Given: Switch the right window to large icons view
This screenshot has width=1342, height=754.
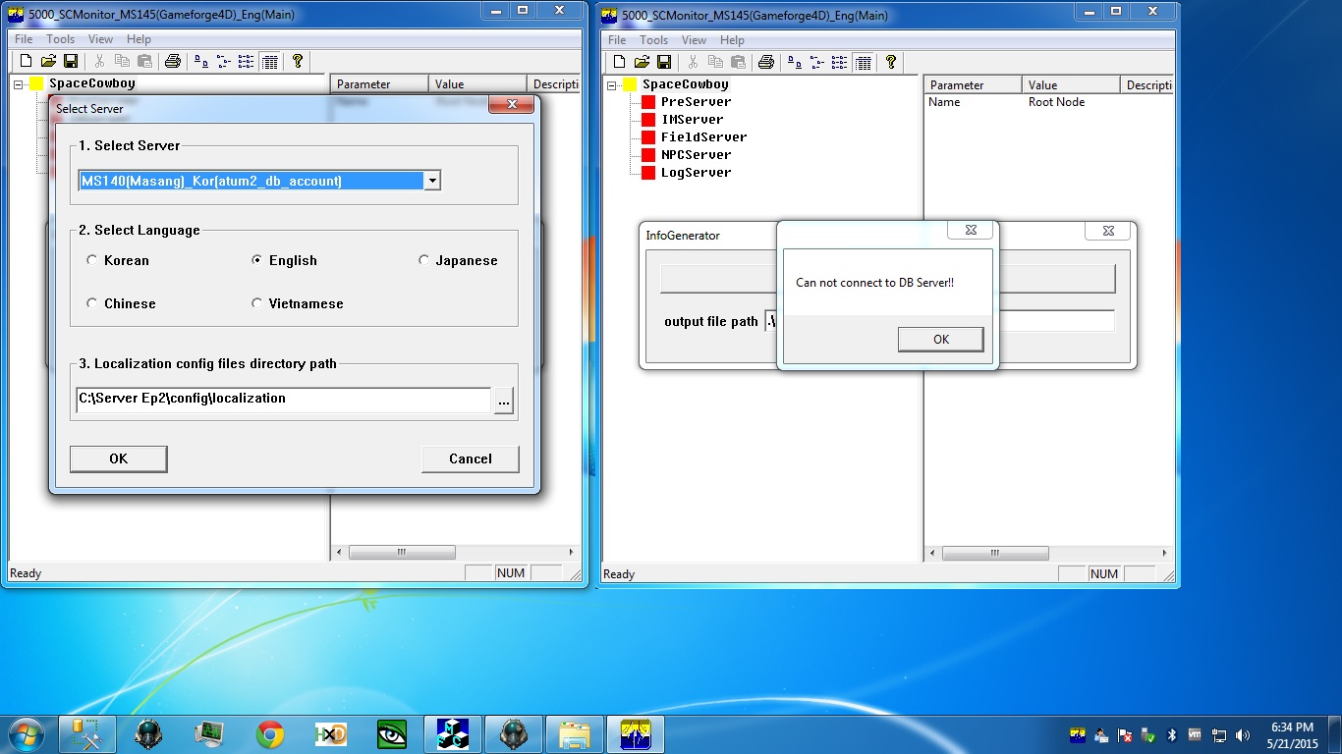Looking at the screenshot, I should coord(796,62).
